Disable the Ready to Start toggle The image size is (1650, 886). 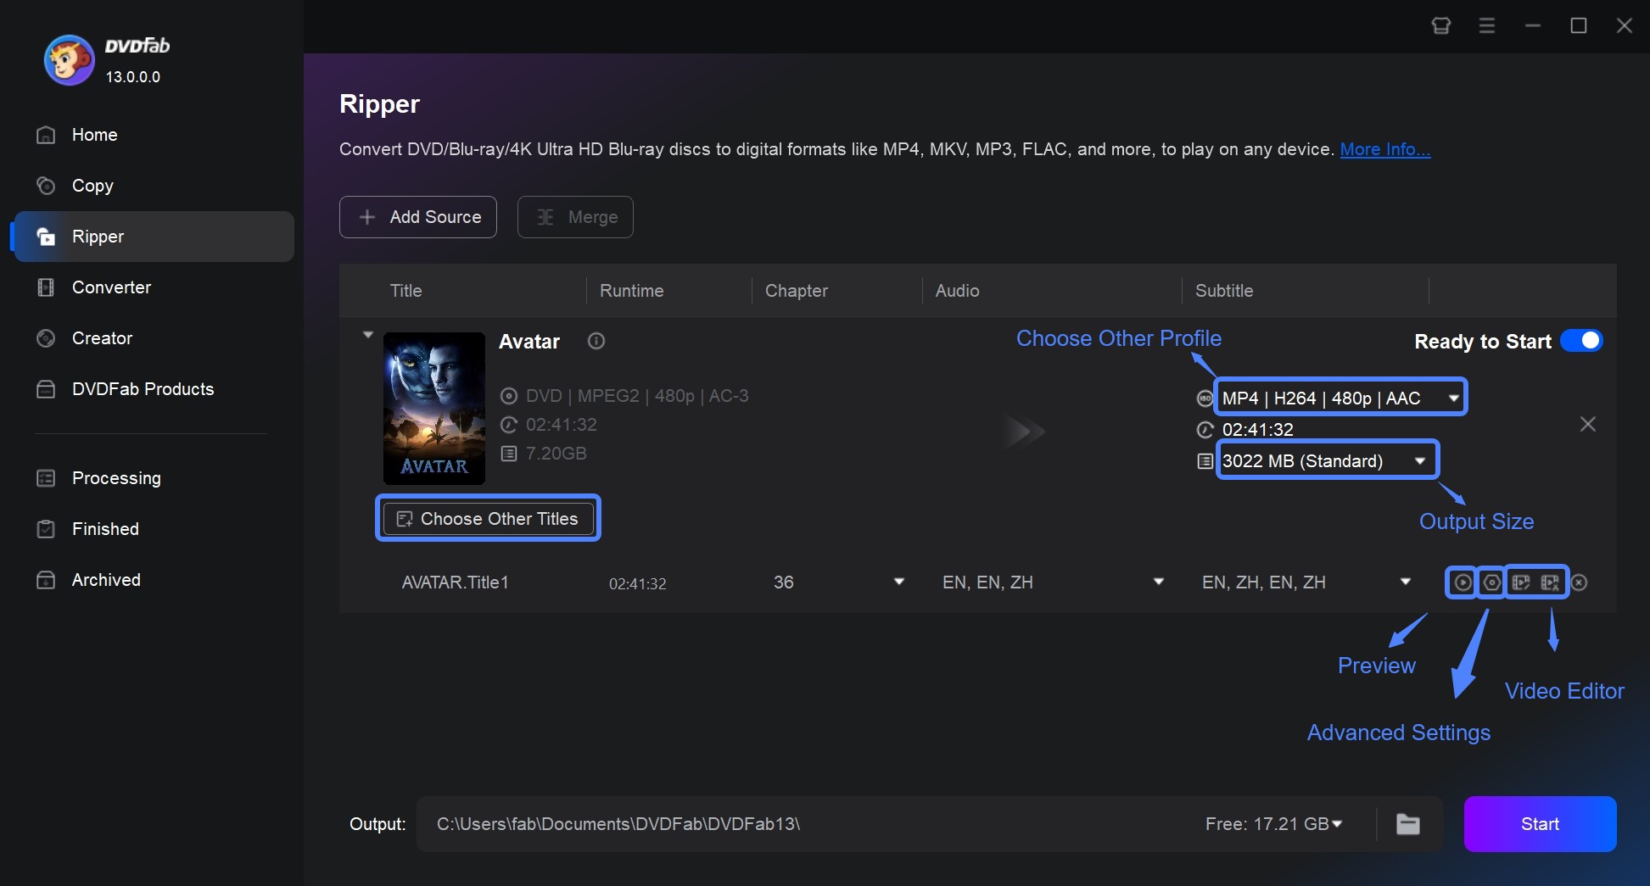(x=1581, y=340)
